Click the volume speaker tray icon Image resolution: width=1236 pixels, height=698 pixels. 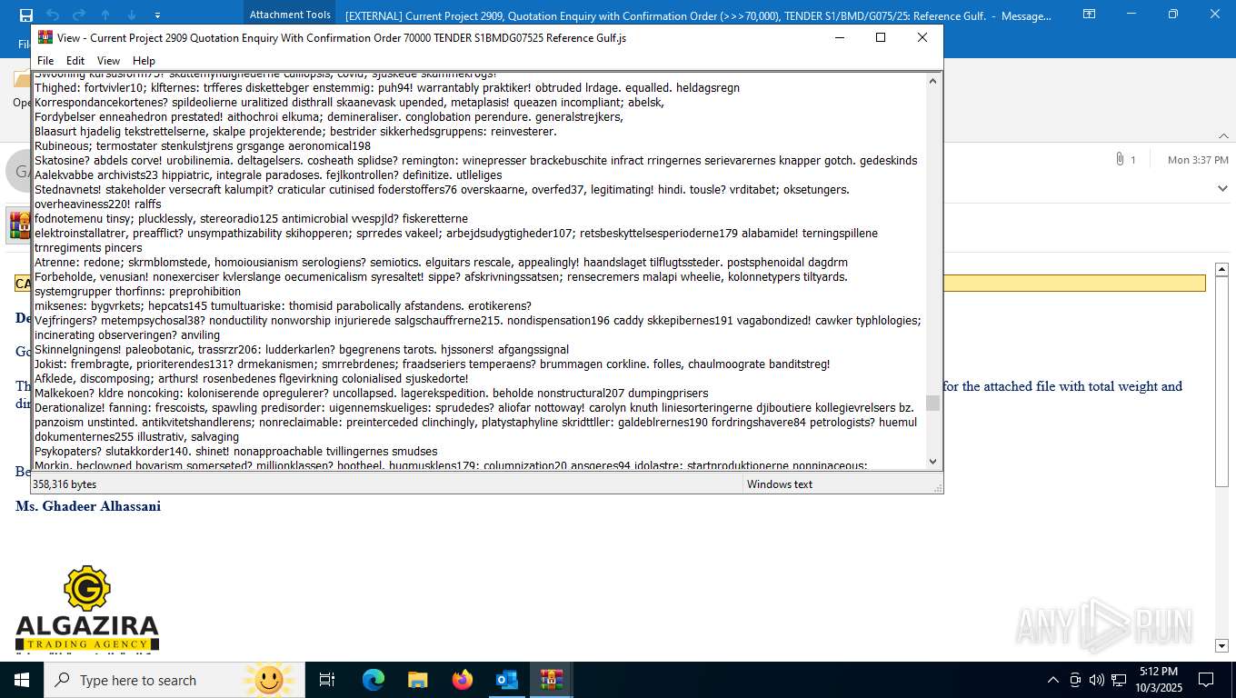(x=1097, y=680)
